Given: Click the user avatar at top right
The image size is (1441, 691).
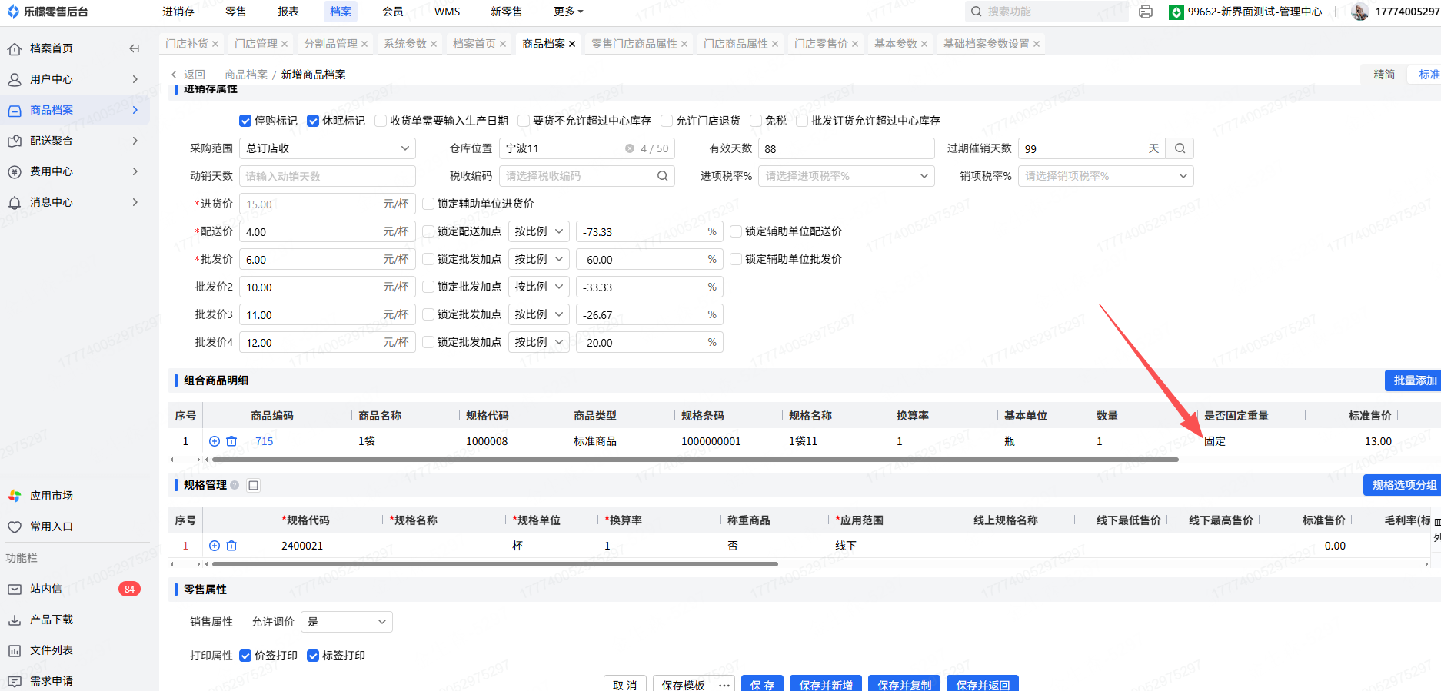Looking at the screenshot, I should [x=1359, y=12].
